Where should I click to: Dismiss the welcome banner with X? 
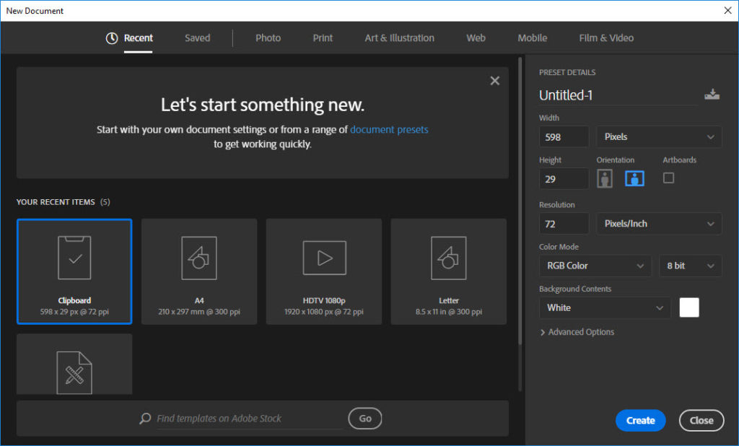click(494, 81)
